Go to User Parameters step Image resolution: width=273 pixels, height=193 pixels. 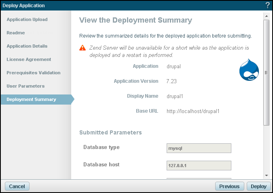point(25,86)
